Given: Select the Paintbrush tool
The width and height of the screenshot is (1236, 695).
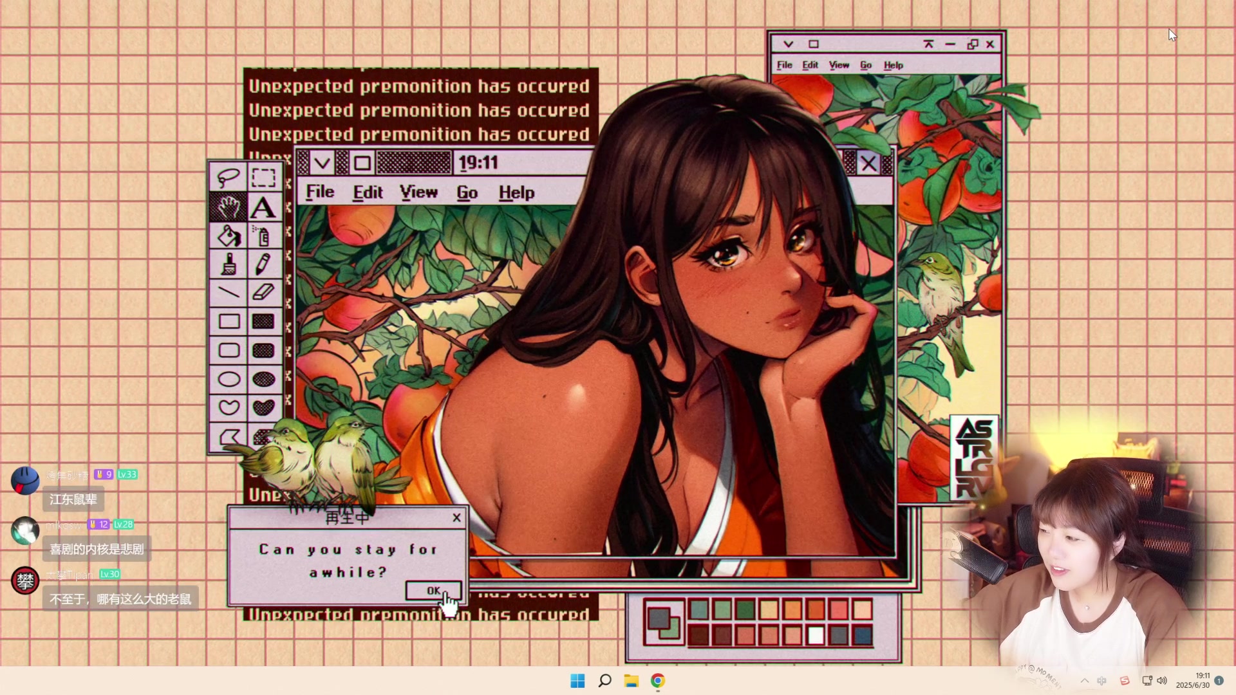Looking at the screenshot, I should (x=228, y=264).
